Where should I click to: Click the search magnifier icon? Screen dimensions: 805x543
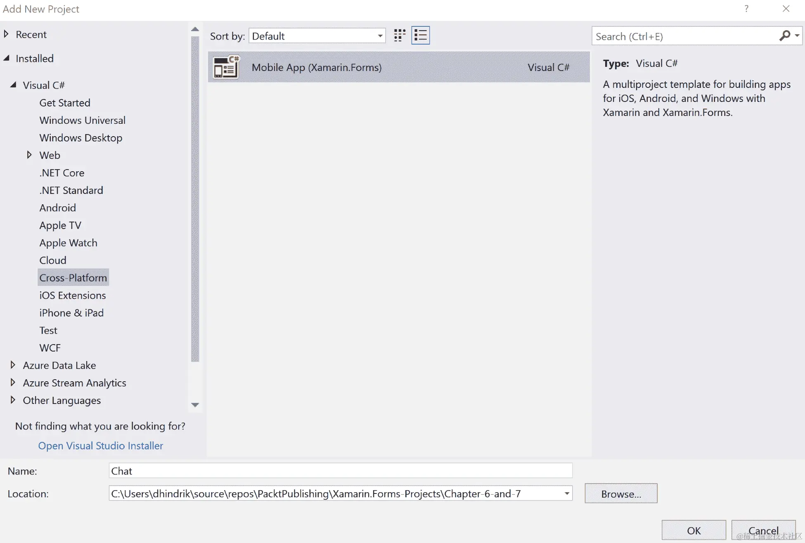(785, 36)
